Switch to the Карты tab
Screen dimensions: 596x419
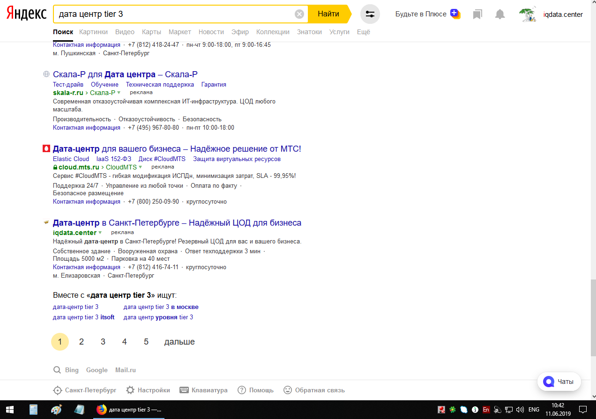[151, 32]
